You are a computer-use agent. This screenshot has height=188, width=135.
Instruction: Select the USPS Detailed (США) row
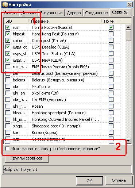pos(62,47)
